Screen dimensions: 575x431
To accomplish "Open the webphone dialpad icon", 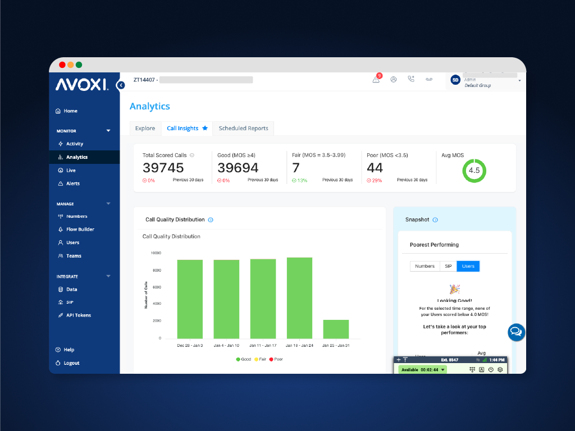I will pos(472,369).
